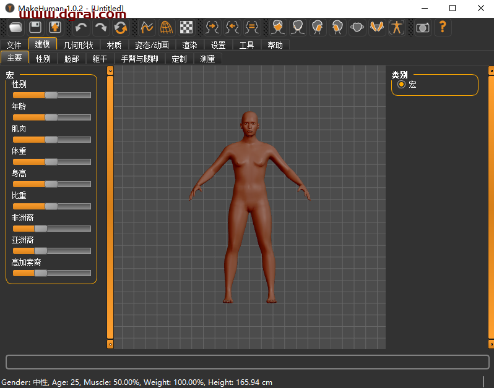
Task: Click the 高加索裔 slider handle
Action: click(x=41, y=273)
